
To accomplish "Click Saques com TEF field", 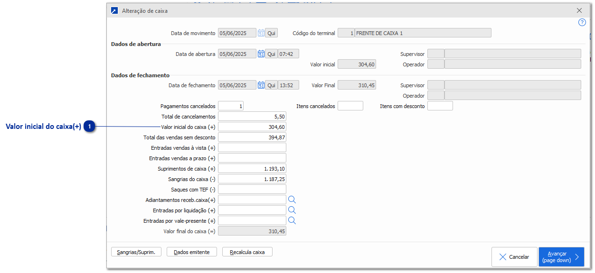I will point(252,190).
